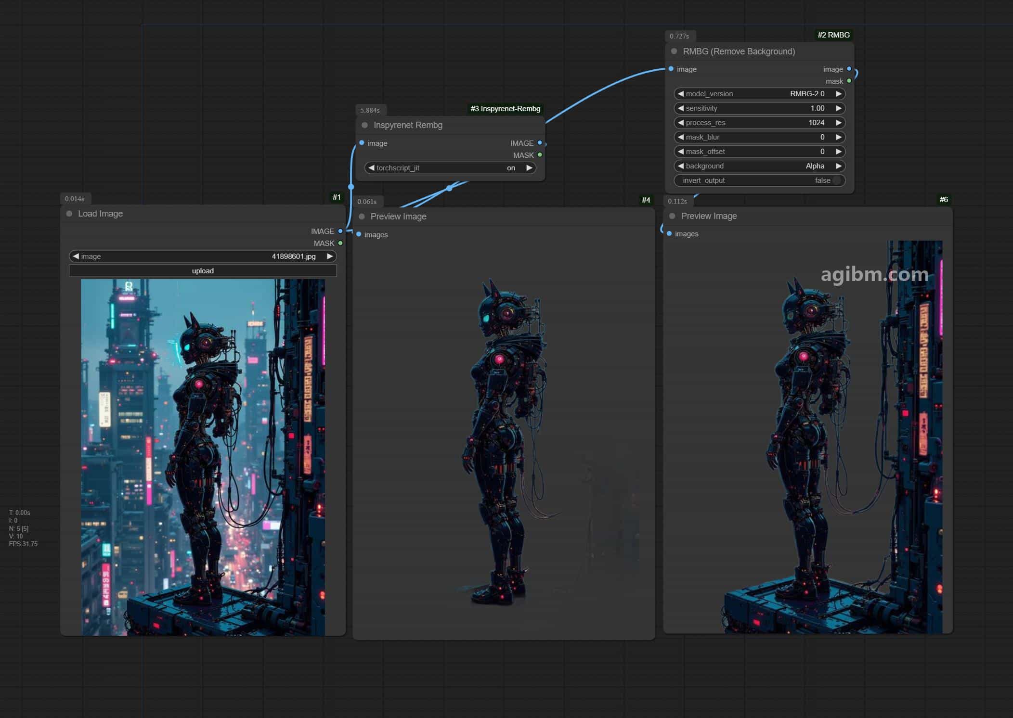Click images input socket on Preview #4
The width and height of the screenshot is (1013, 718).
[359, 234]
